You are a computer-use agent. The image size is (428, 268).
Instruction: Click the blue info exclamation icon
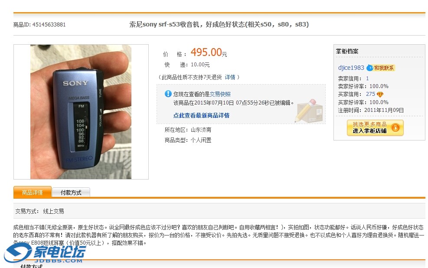(168, 94)
